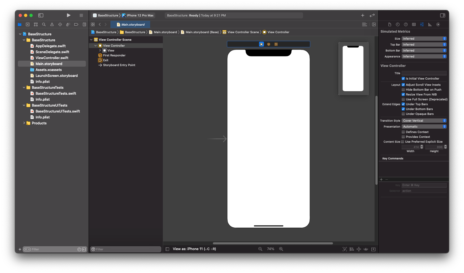Open the Identity inspector
Viewport: 464px width, 273px height.
point(414,25)
